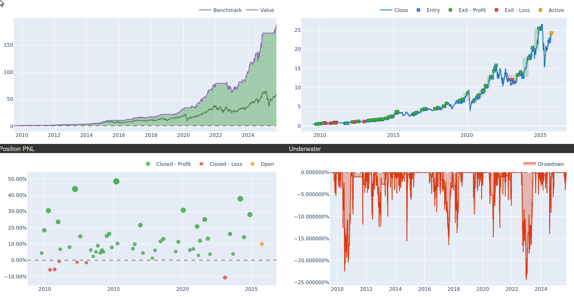Select the orange Active marker on the price chart
Viewport: 574px width, 297px height.
tap(551, 33)
